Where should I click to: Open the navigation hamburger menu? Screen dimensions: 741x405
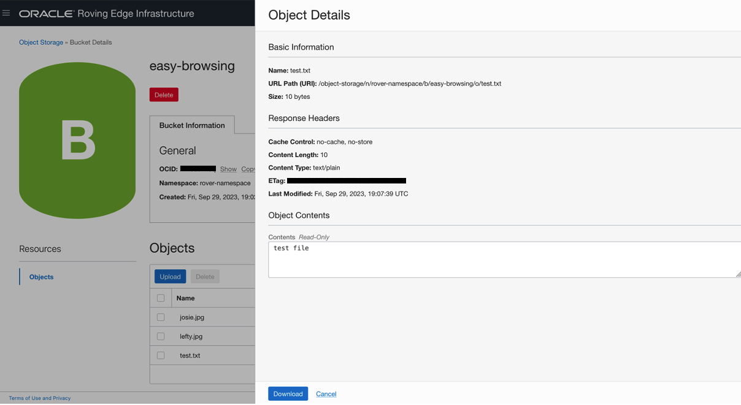pyautogui.click(x=6, y=13)
